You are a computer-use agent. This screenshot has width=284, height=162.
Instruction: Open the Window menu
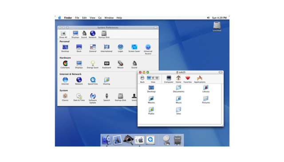[x=109, y=18]
